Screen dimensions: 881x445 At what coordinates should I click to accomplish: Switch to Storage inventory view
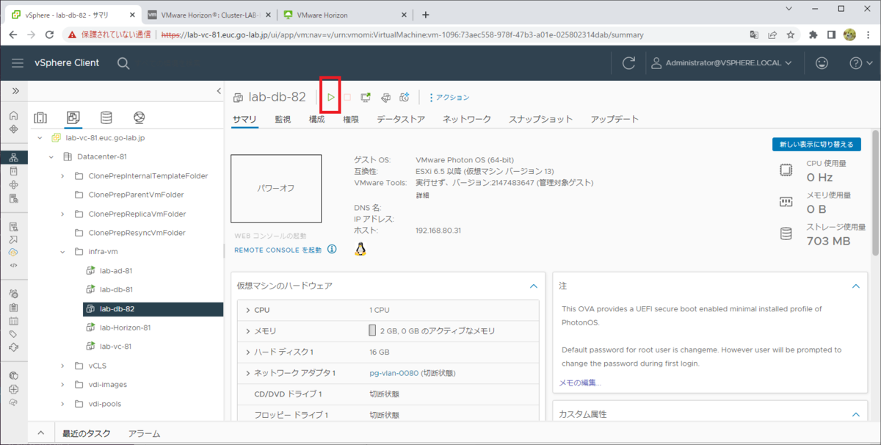coord(106,117)
